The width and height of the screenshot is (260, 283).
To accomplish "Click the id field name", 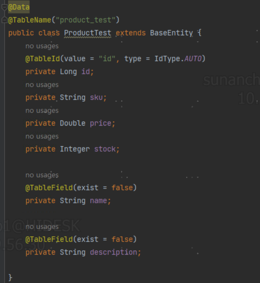I will pos(86,72).
